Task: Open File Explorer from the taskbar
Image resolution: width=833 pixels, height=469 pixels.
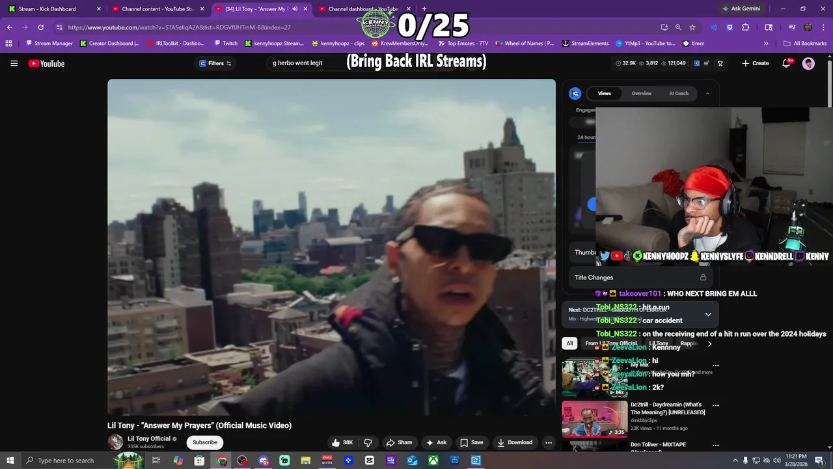Action: click(x=306, y=461)
